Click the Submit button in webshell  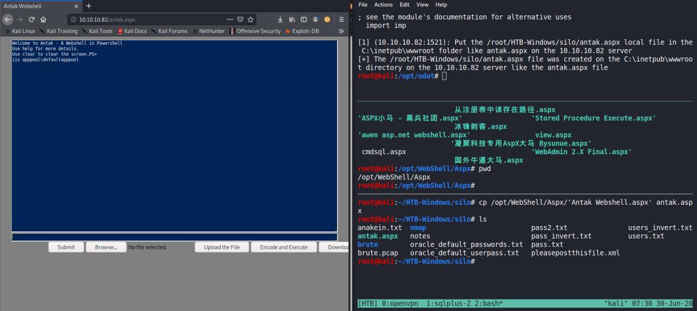pos(66,247)
